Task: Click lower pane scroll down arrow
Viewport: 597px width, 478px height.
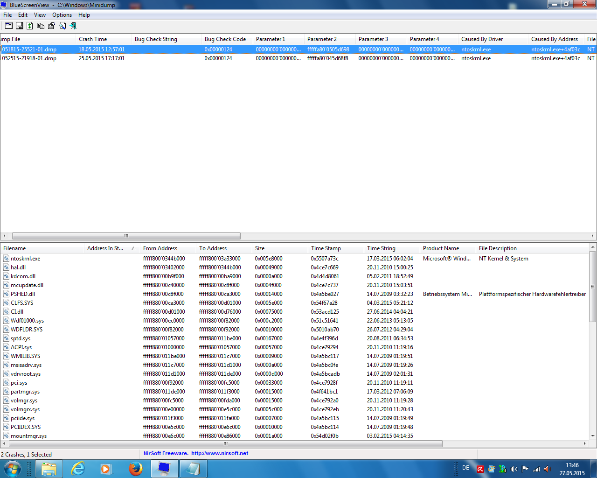Action: [593, 436]
